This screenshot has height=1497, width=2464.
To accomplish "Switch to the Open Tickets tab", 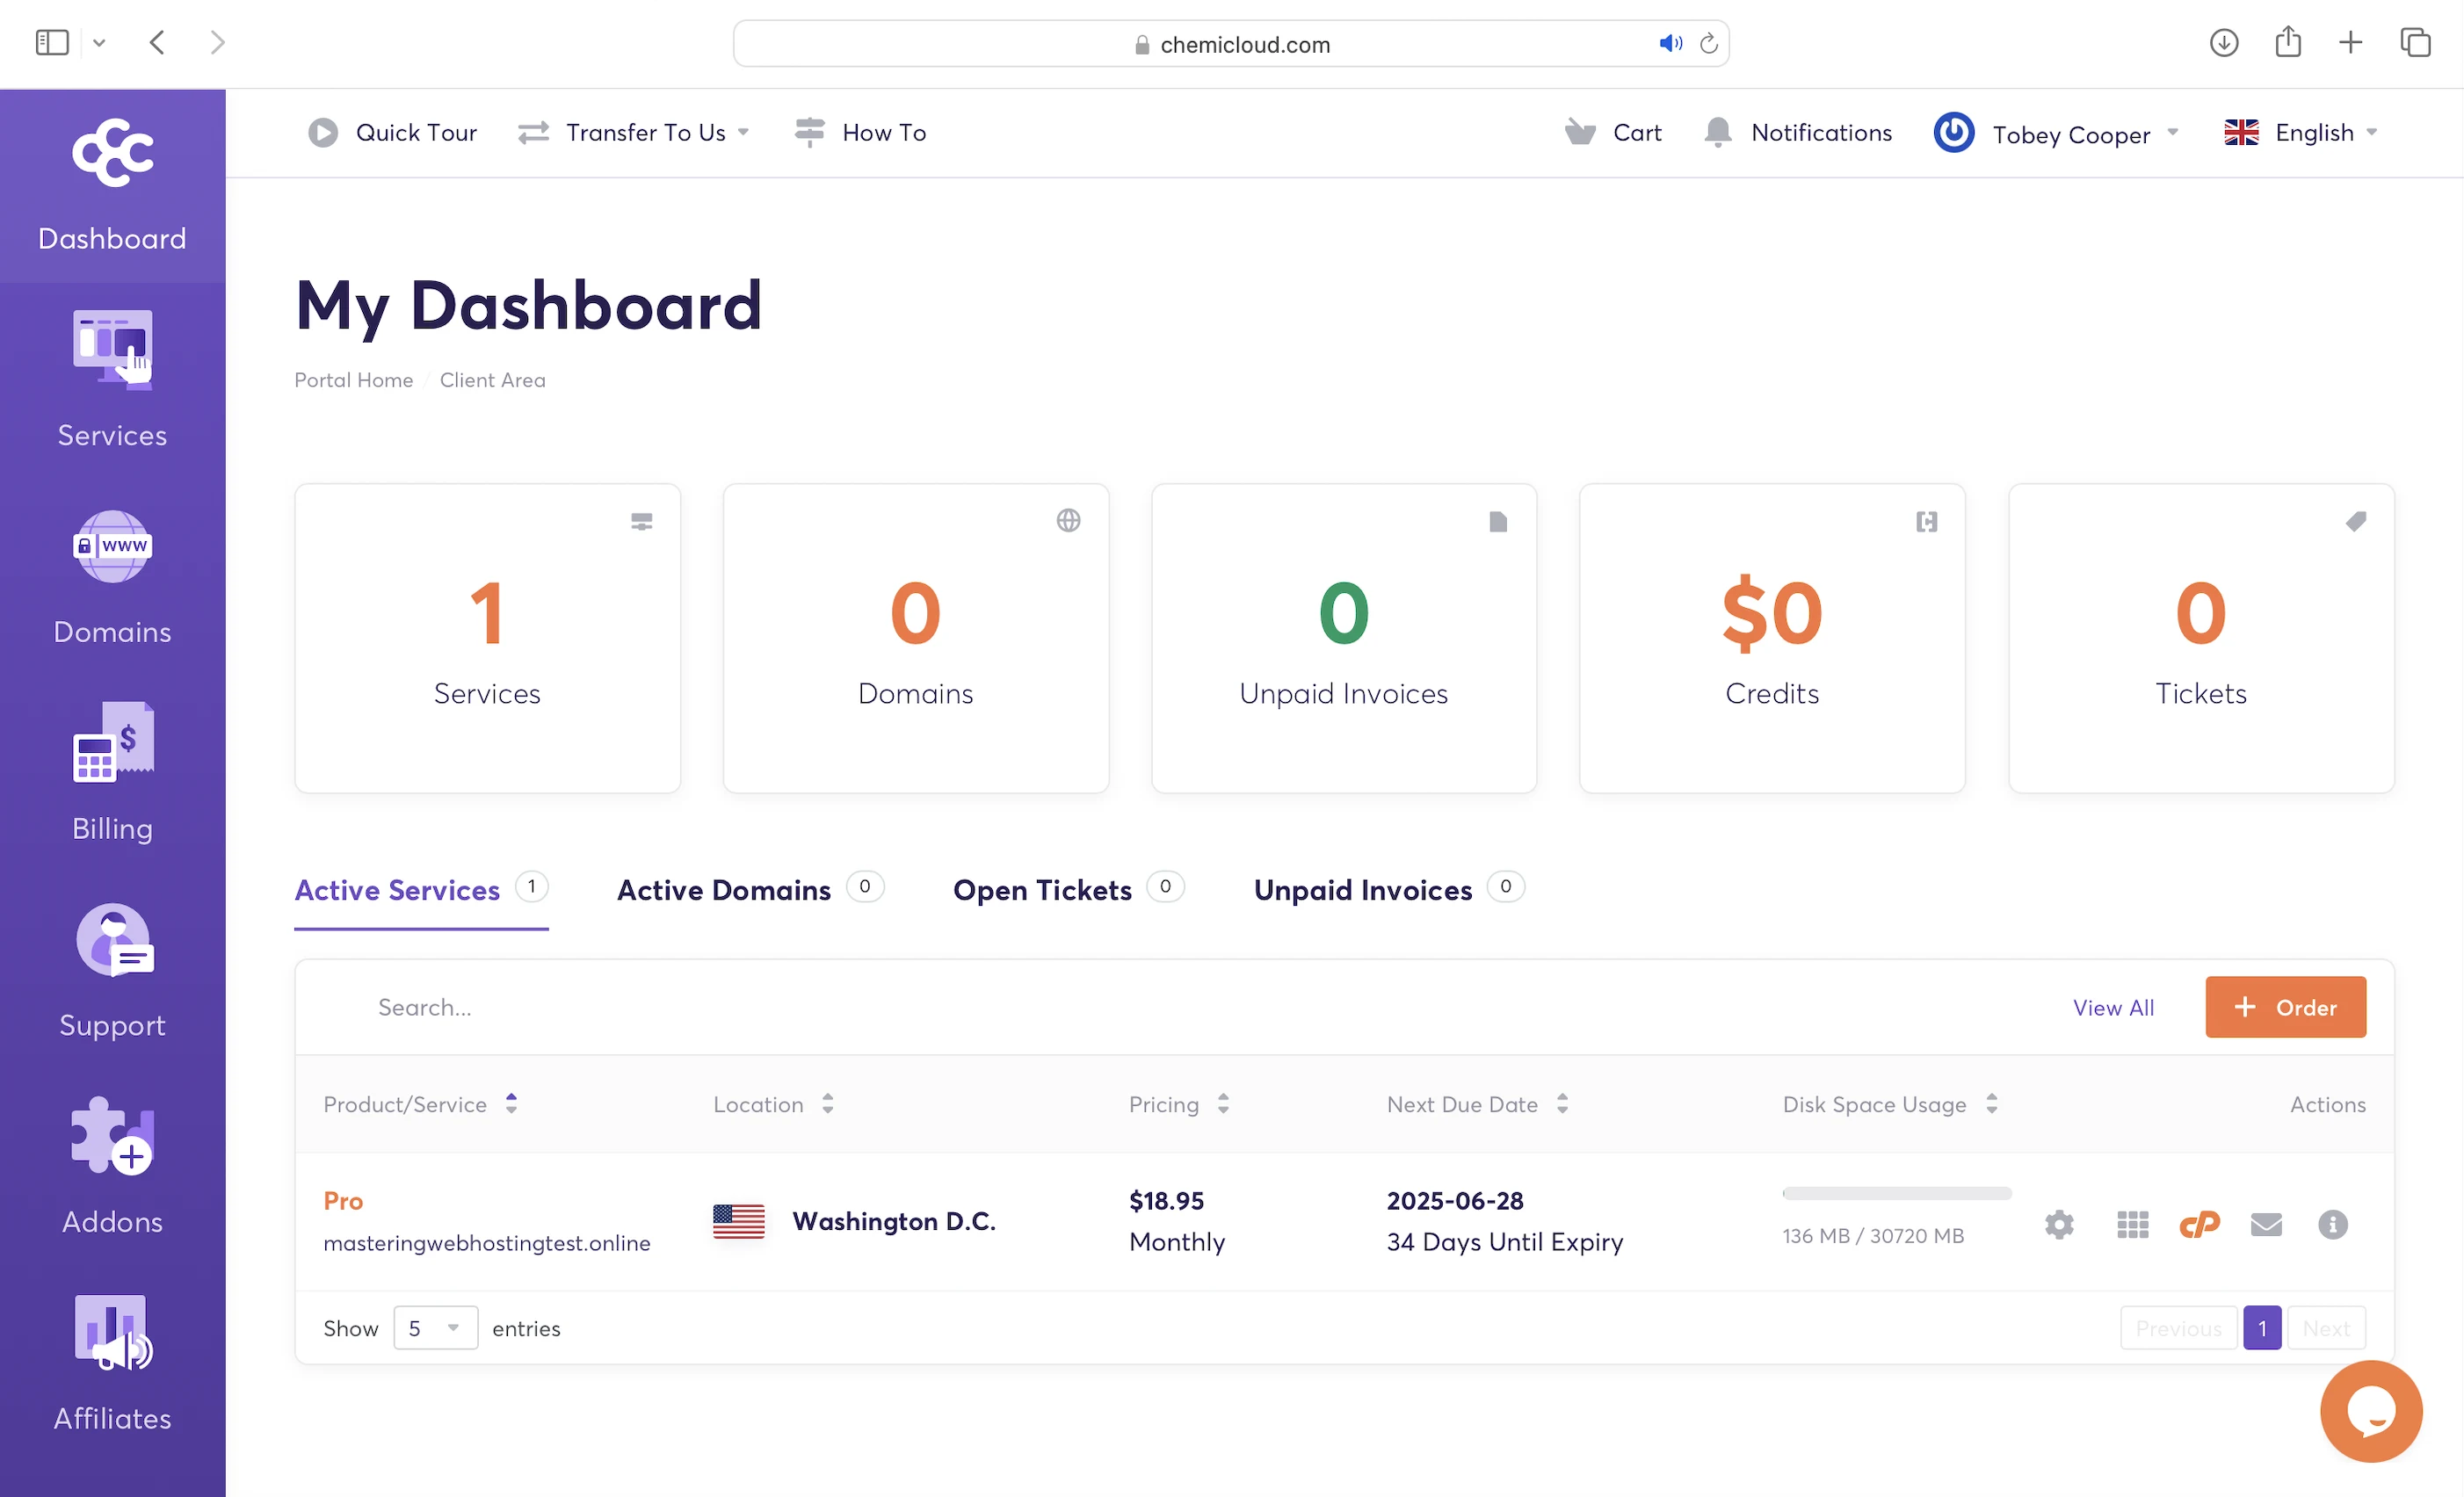I will pyautogui.click(x=1042, y=890).
